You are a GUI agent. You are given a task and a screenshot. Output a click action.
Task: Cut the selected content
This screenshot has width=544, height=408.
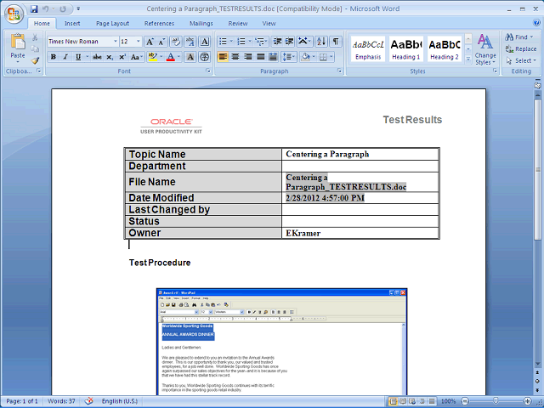coord(35,37)
